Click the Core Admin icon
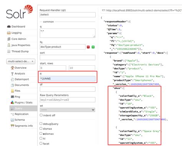Image resolution: width=182 pixels, height=146 pixels. click(9, 39)
